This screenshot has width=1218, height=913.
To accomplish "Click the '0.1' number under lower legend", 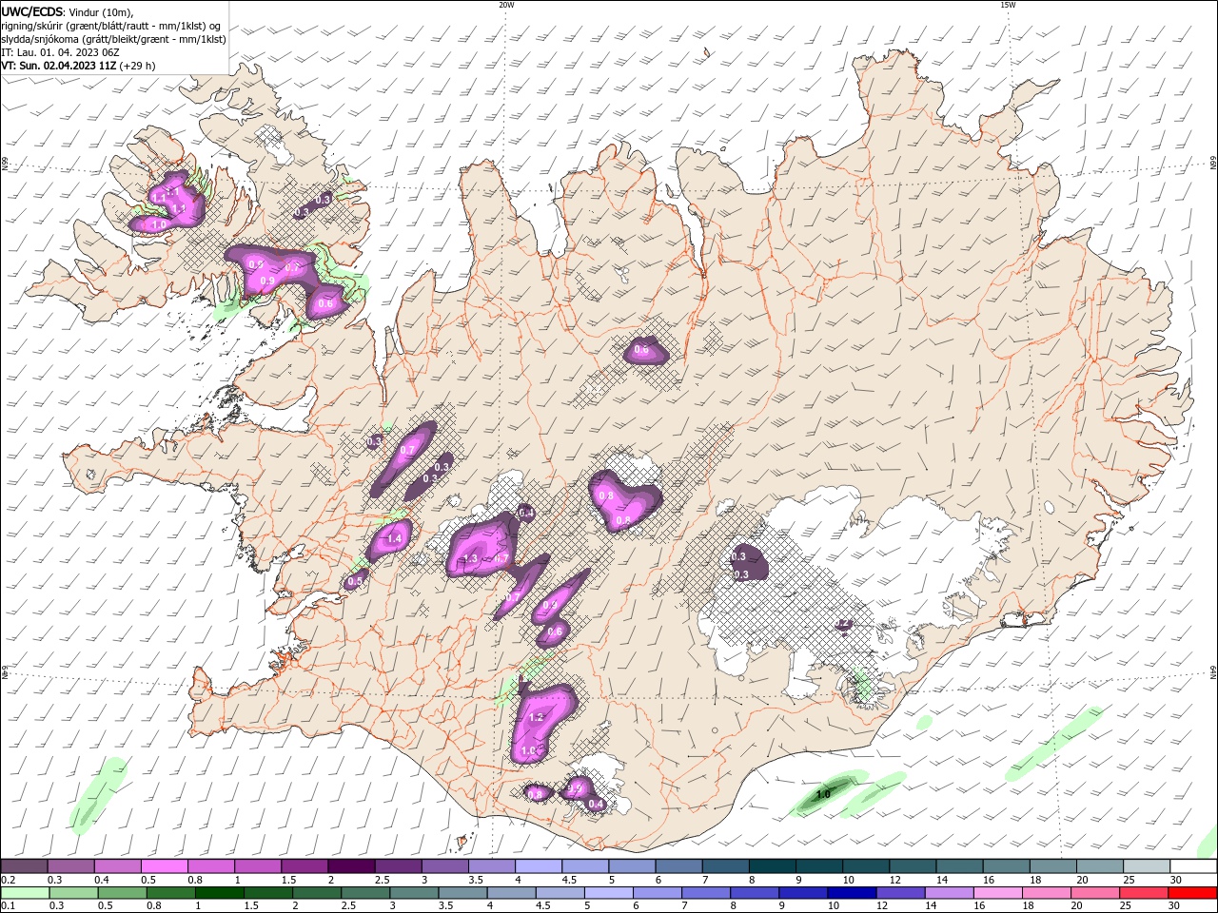I will click(x=10, y=906).
